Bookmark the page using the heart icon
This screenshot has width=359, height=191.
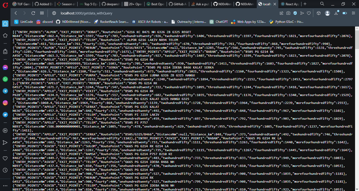[309, 13]
